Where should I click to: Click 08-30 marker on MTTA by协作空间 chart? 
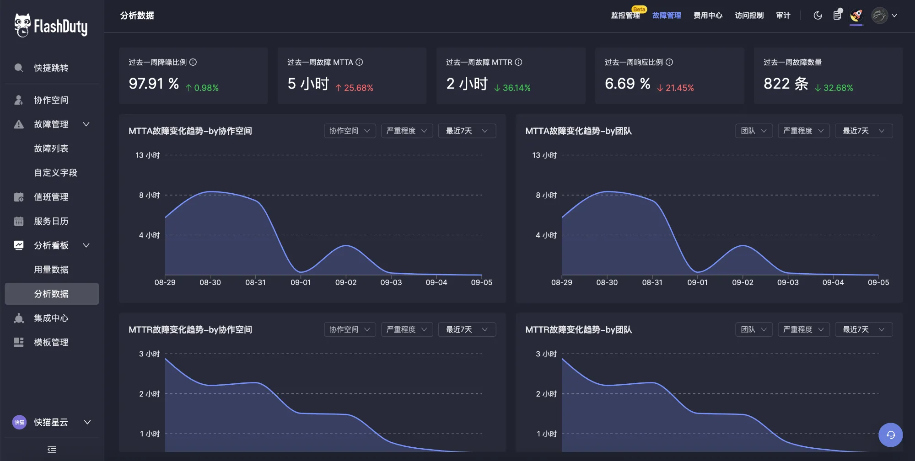click(210, 282)
